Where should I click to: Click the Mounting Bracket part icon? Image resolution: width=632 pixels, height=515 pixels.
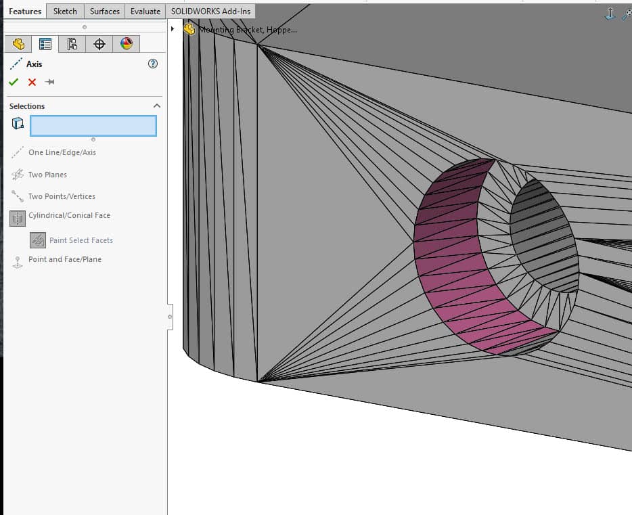[x=189, y=29]
